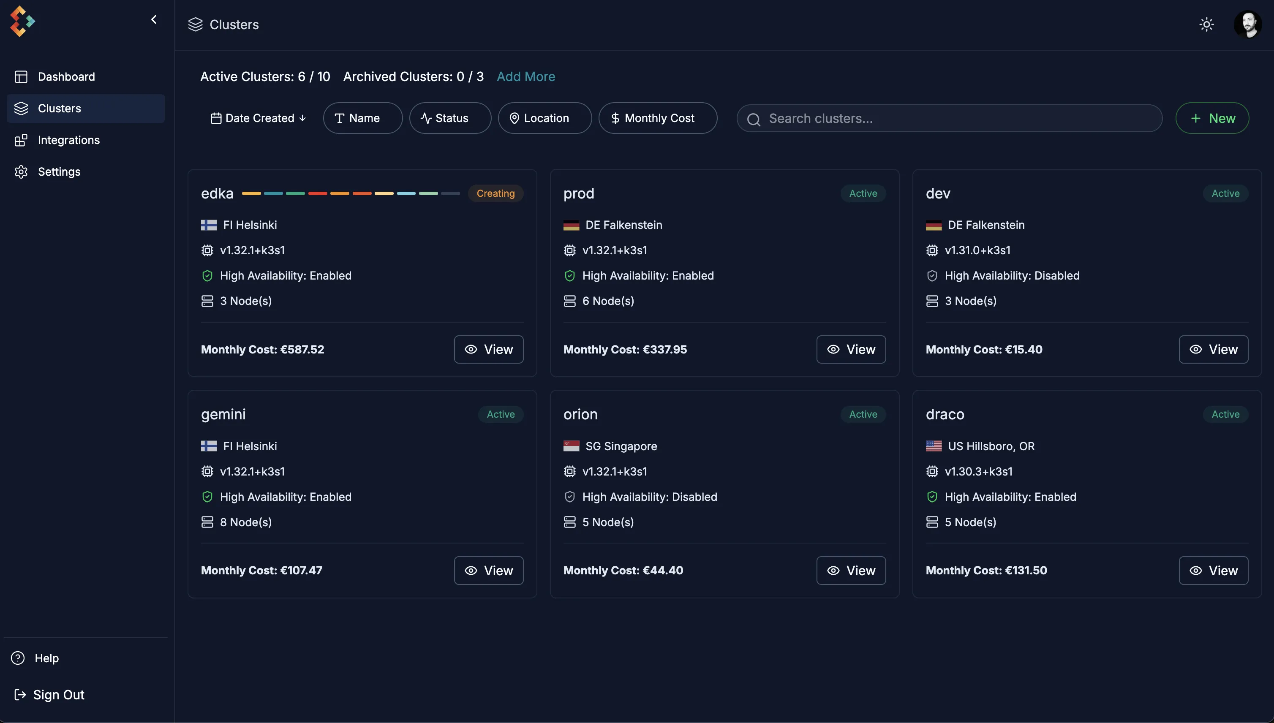Click the Add More link
The width and height of the screenshot is (1274, 723).
coord(525,76)
